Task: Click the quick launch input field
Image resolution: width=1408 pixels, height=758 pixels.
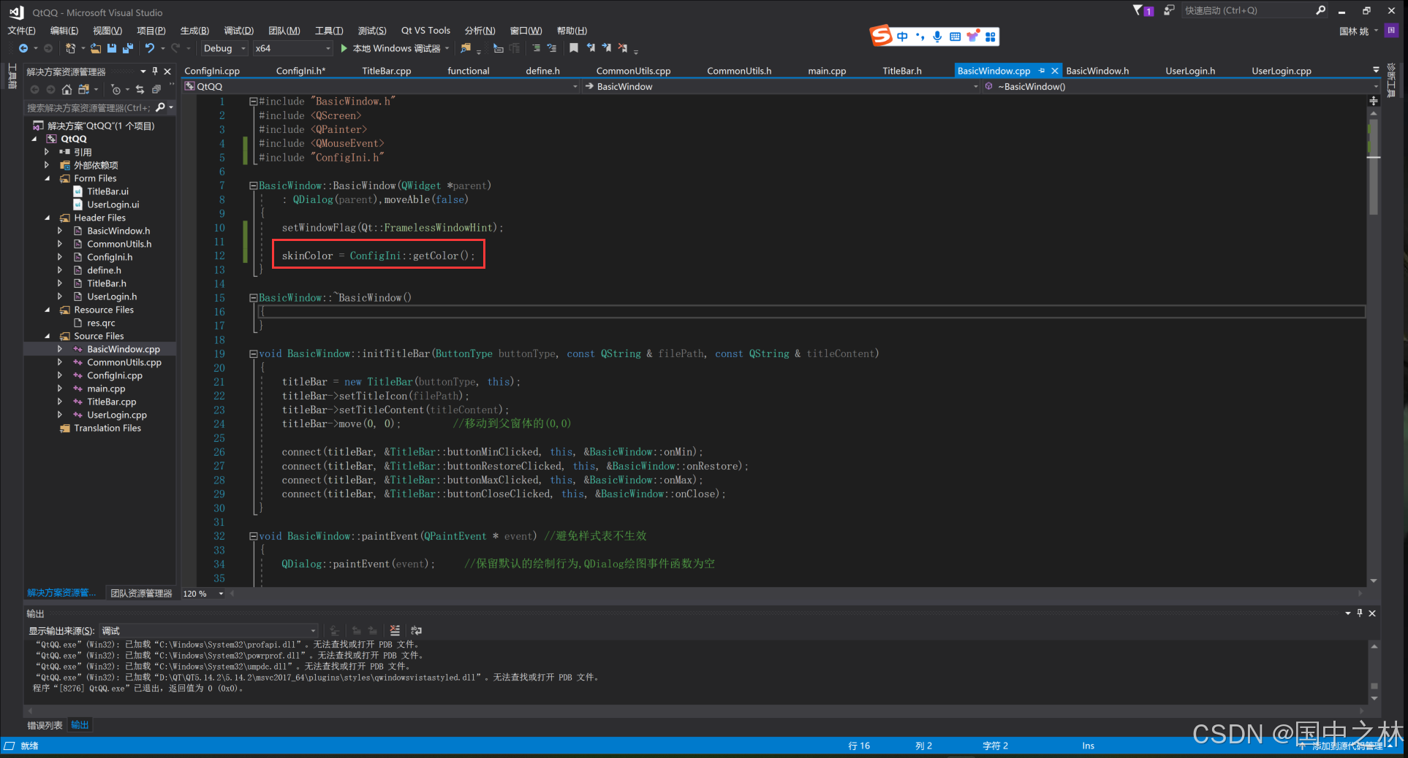Action: [x=1248, y=10]
